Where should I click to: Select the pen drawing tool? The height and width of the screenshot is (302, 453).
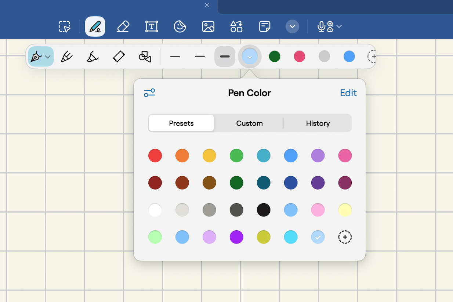pos(95,26)
